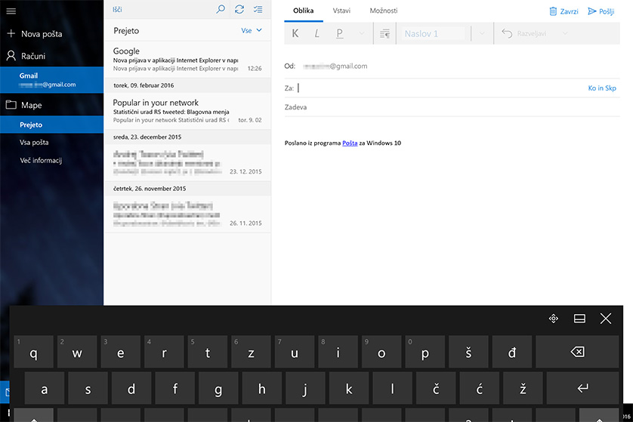633x422 pixels.
Task: Open Računi accounts person icon
Action: pos(11,56)
